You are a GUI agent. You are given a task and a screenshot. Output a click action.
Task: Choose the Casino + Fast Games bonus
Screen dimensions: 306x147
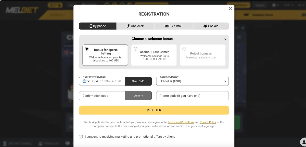pyautogui.click(x=135, y=49)
